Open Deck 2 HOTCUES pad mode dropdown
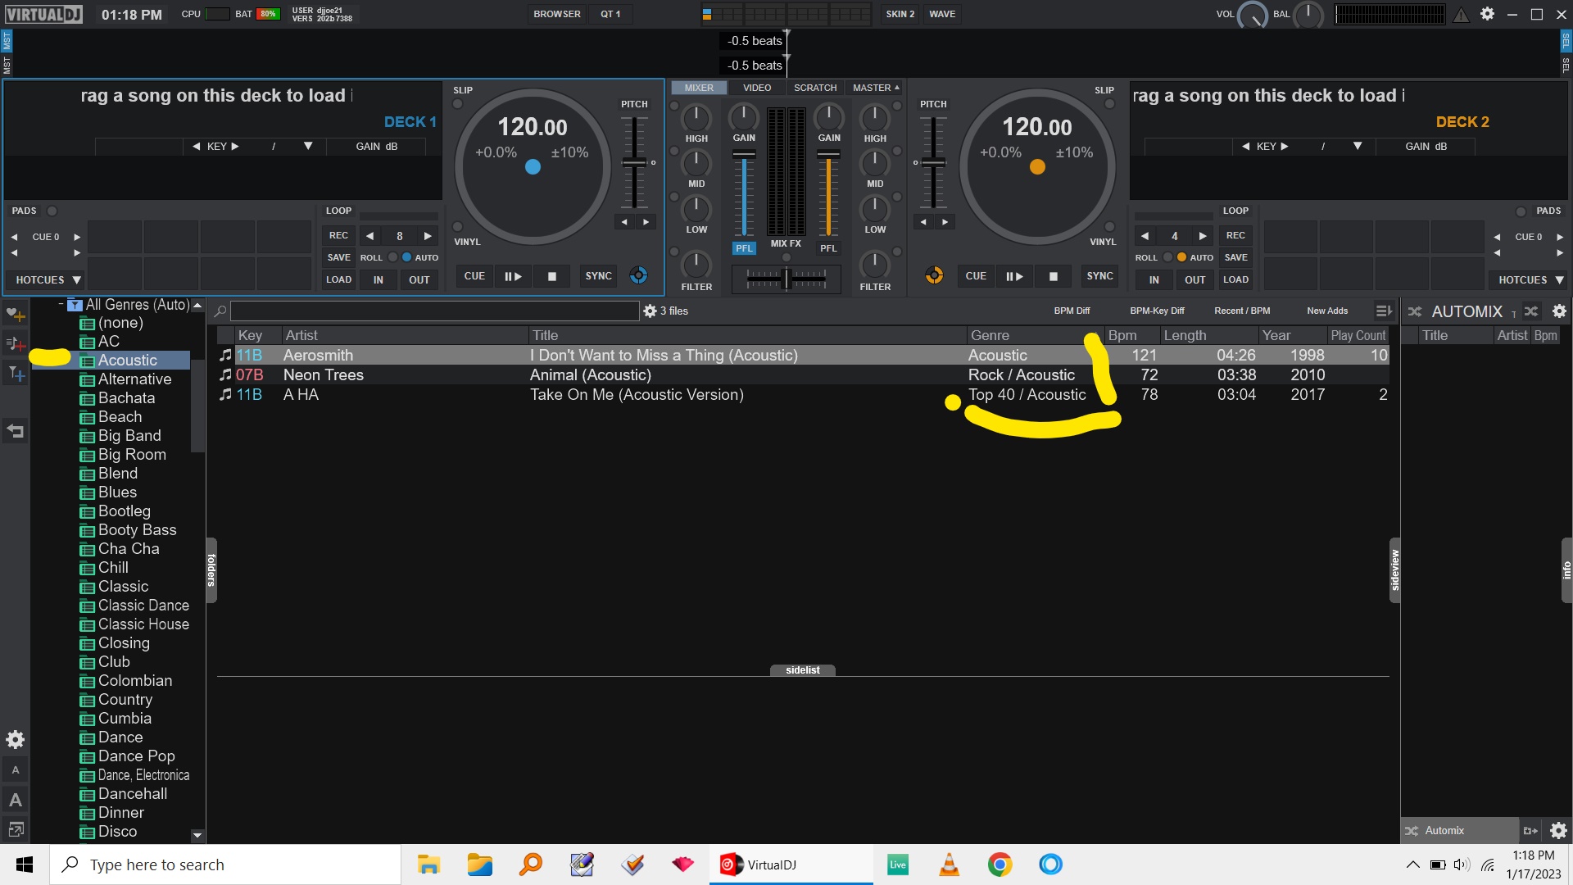The height and width of the screenshot is (885, 1573). click(x=1530, y=280)
